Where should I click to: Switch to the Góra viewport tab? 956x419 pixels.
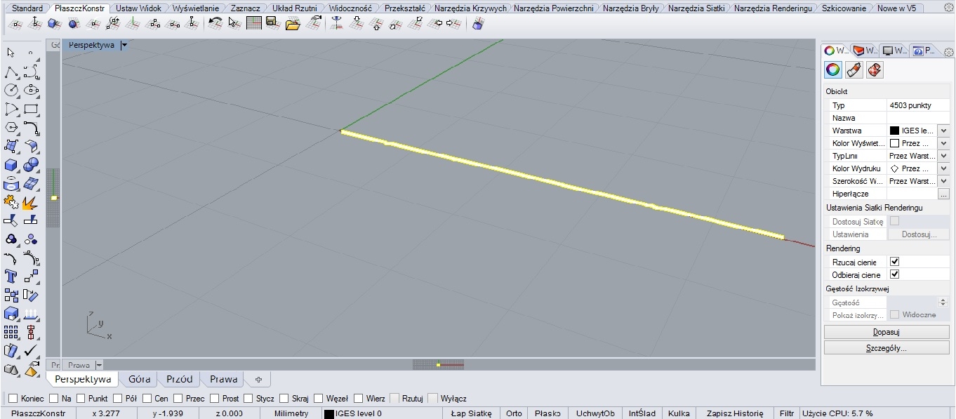(139, 380)
